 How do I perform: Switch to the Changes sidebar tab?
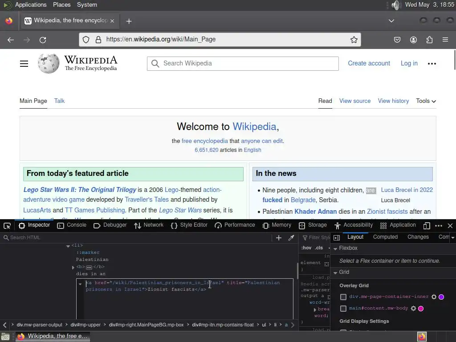[418, 237]
